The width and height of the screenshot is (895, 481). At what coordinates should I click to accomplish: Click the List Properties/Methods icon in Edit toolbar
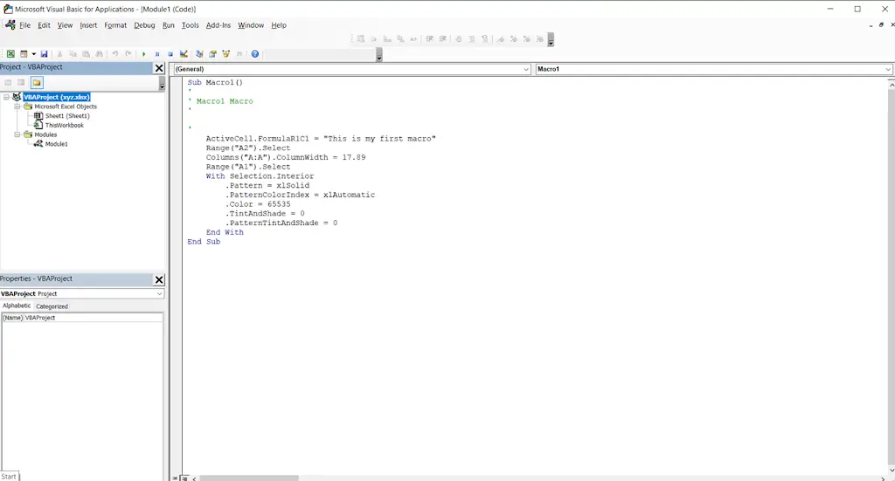point(361,38)
